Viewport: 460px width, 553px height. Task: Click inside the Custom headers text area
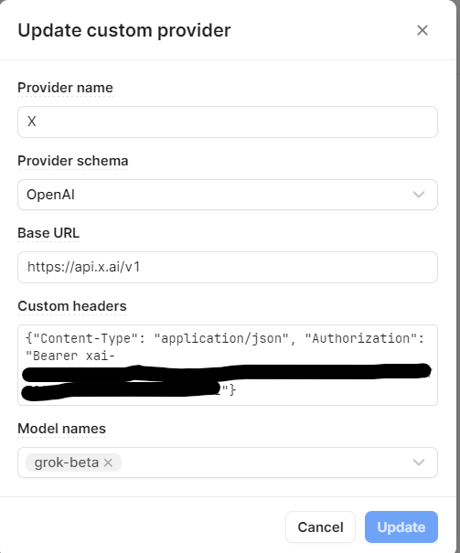(228, 365)
